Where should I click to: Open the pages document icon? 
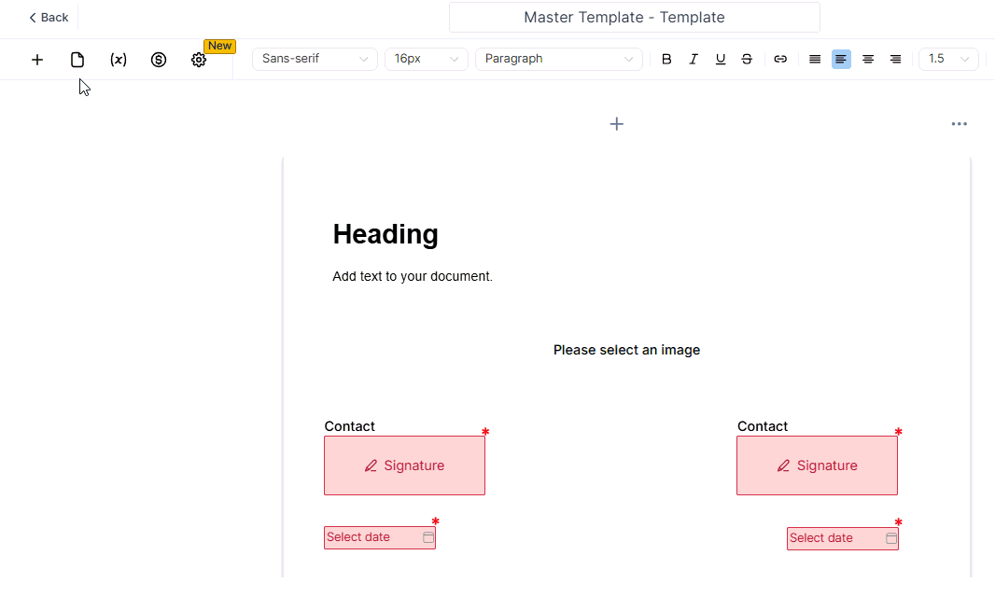coord(77,60)
